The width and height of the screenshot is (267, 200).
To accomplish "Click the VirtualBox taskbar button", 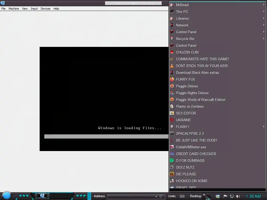I will pos(42,196).
